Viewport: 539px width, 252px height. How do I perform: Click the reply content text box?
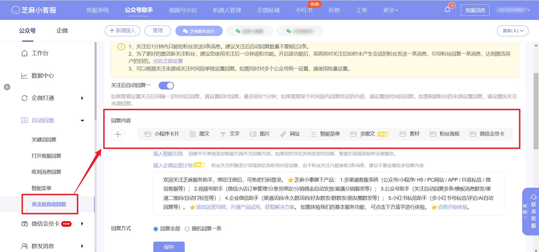pos(328,194)
